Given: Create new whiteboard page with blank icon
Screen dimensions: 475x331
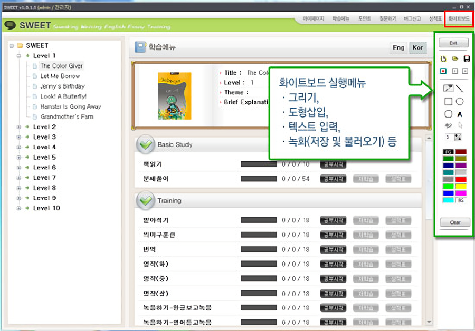Looking at the screenshot, I should [x=444, y=59].
